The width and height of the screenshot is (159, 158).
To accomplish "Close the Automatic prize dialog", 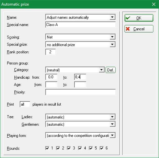I will pos(154,4).
